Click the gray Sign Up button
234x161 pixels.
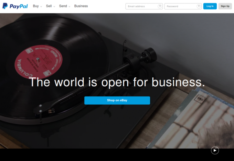pyautogui.click(x=225, y=6)
